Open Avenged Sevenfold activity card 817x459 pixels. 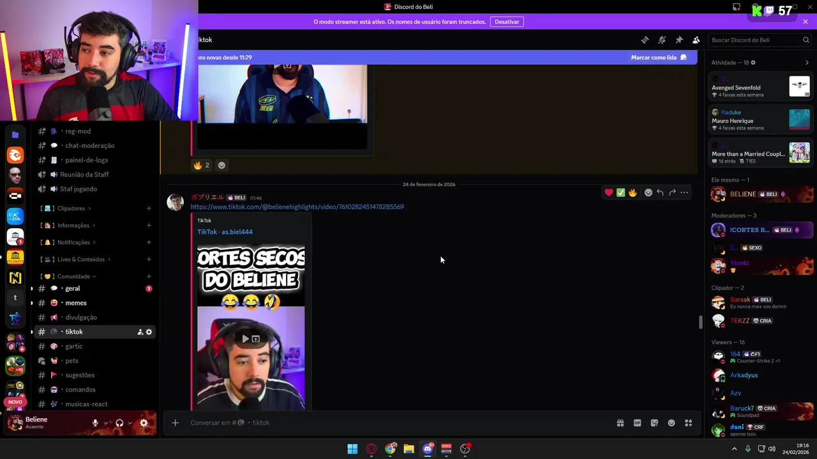coord(761,87)
